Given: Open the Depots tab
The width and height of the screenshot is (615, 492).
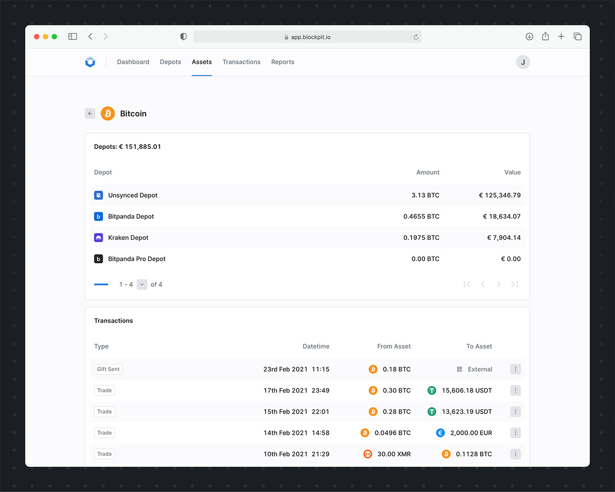Looking at the screenshot, I should (x=171, y=62).
